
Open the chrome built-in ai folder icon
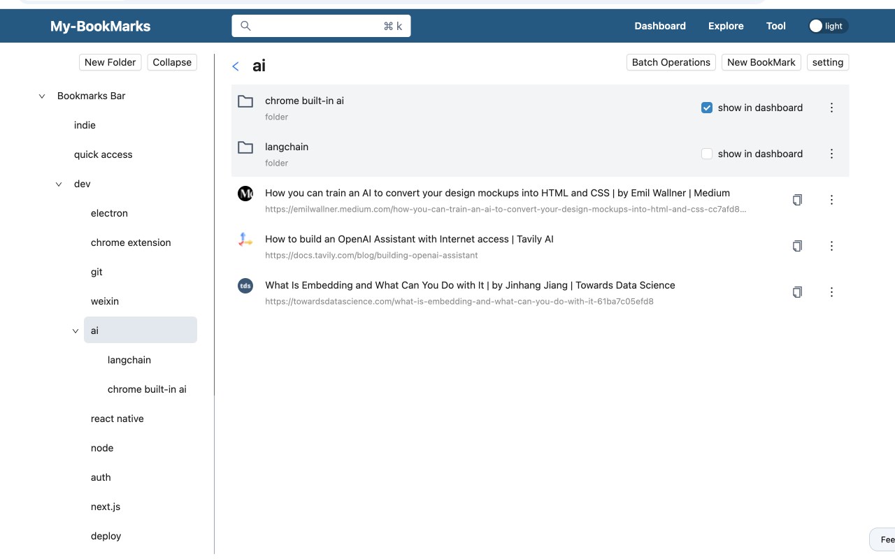click(x=245, y=101)
